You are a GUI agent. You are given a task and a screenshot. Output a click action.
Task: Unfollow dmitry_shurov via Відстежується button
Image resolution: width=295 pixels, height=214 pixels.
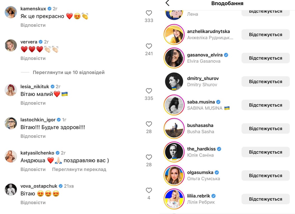(265, 82)
